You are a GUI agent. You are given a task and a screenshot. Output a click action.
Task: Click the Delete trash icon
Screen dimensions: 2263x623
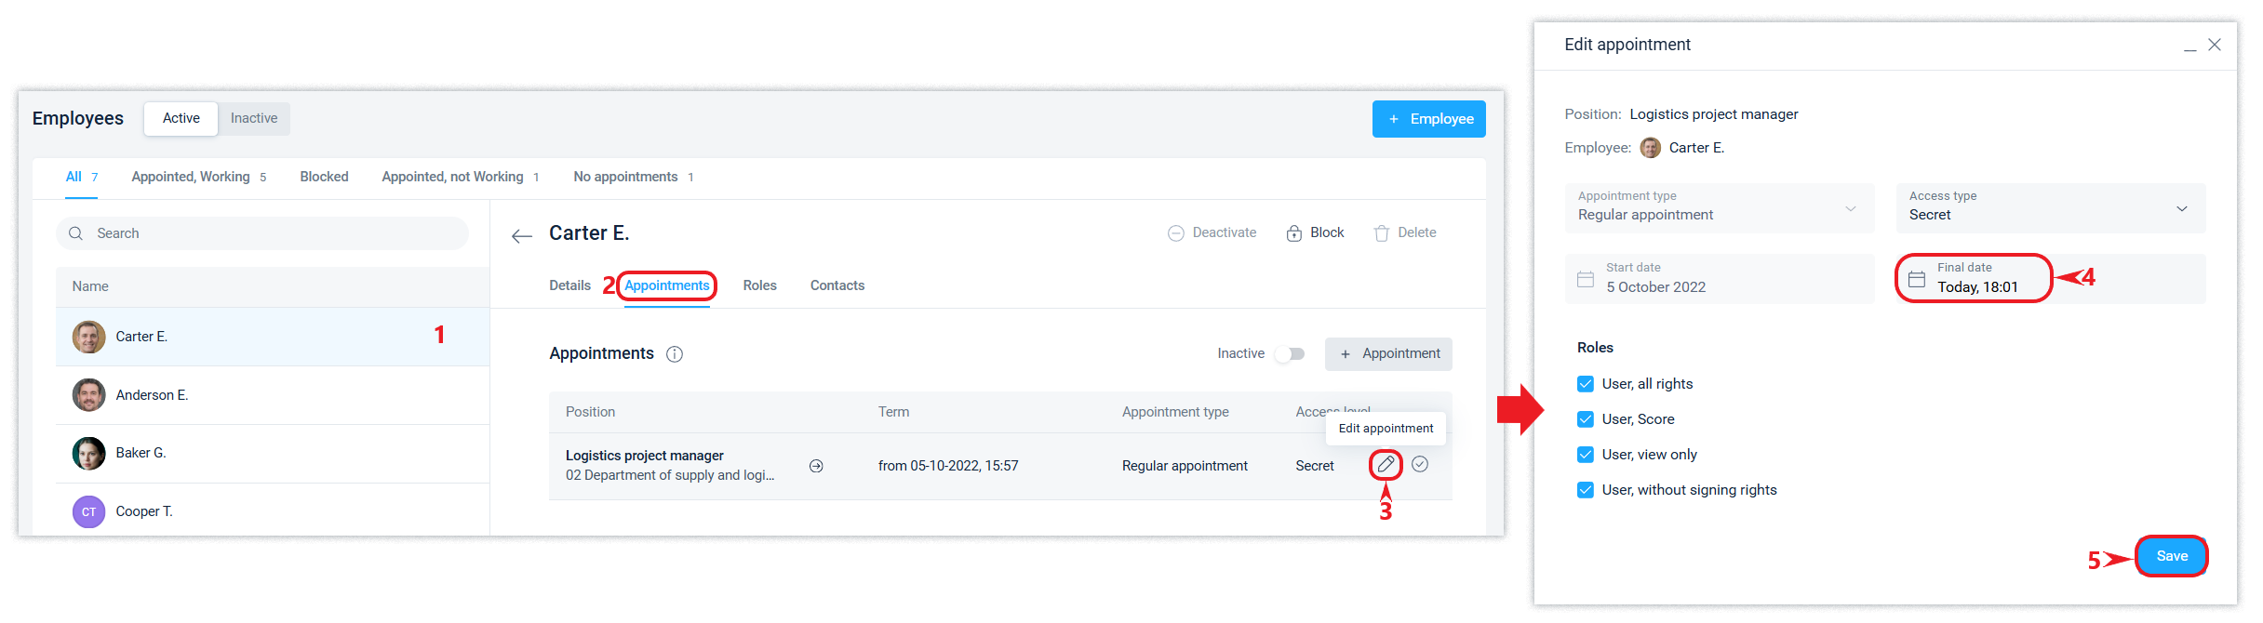pyautogui.click(x=1382, y=233)
